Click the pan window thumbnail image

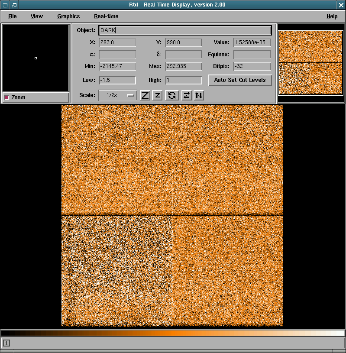310,62
